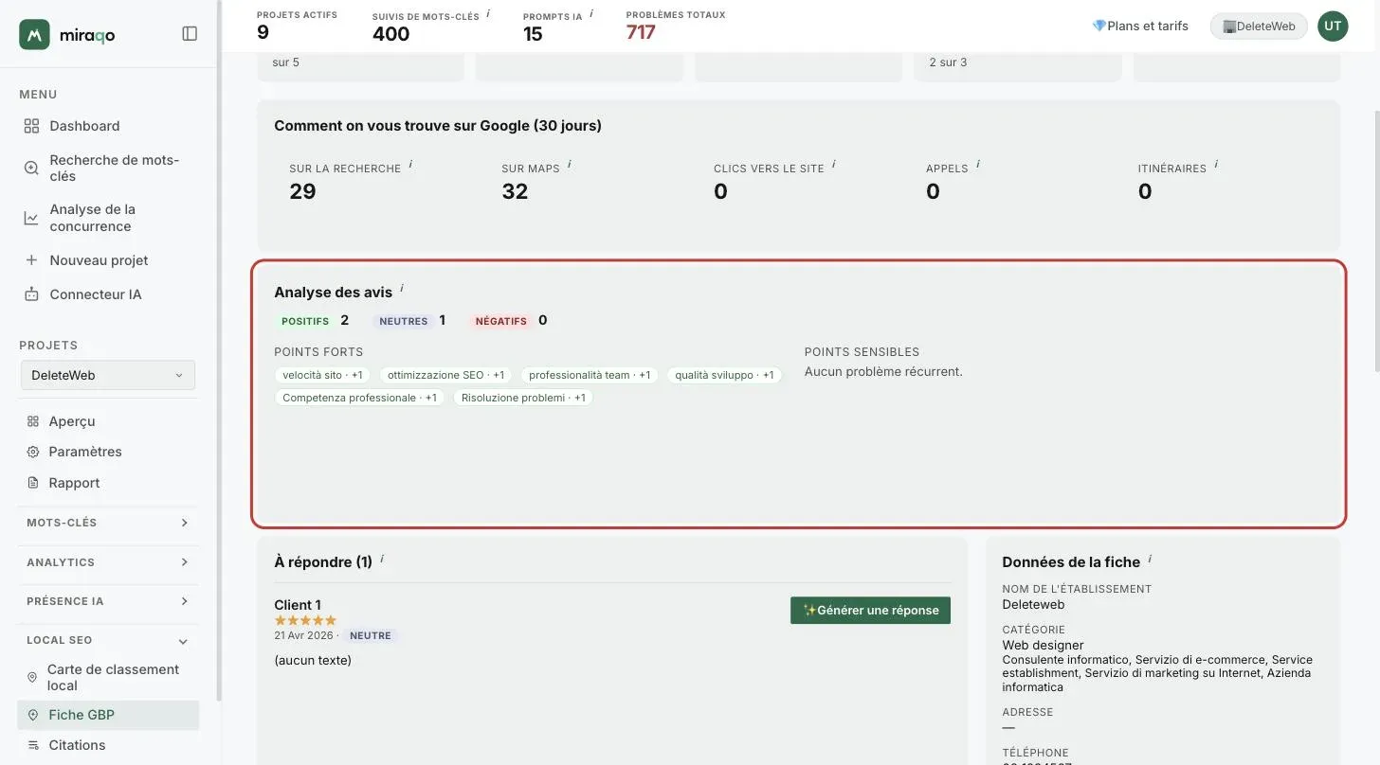Click the Négatifs review badge
The width and height of the screenshot is (1380, 765).
tap(500, 321)
